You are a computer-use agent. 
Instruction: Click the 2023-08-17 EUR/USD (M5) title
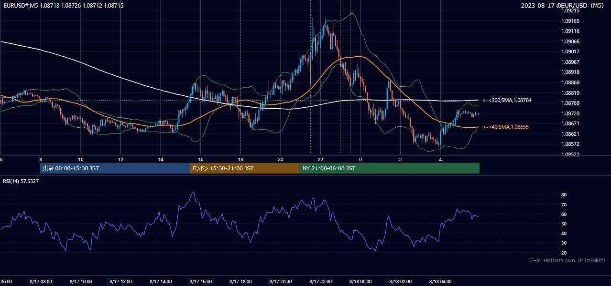[x=563, y=5]
